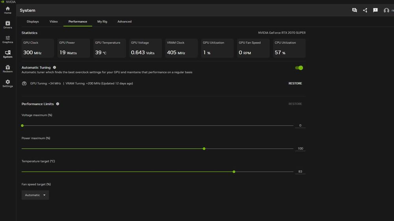
Task: Select the VRAM Clock statistic card
Action: coord(181,48)
